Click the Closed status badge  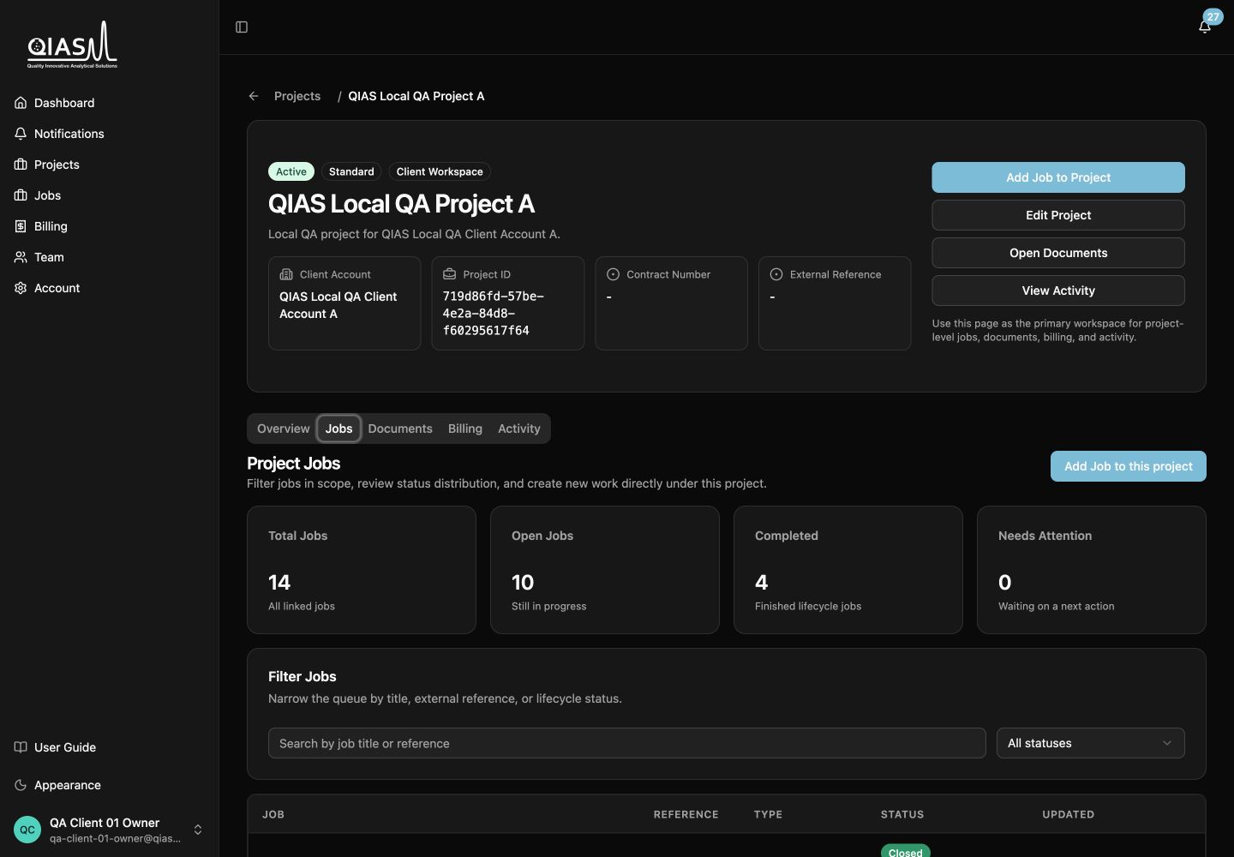(x=906, y=851)
